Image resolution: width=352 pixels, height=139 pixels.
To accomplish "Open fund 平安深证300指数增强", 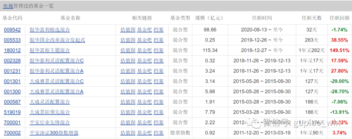I will [54, 133].
